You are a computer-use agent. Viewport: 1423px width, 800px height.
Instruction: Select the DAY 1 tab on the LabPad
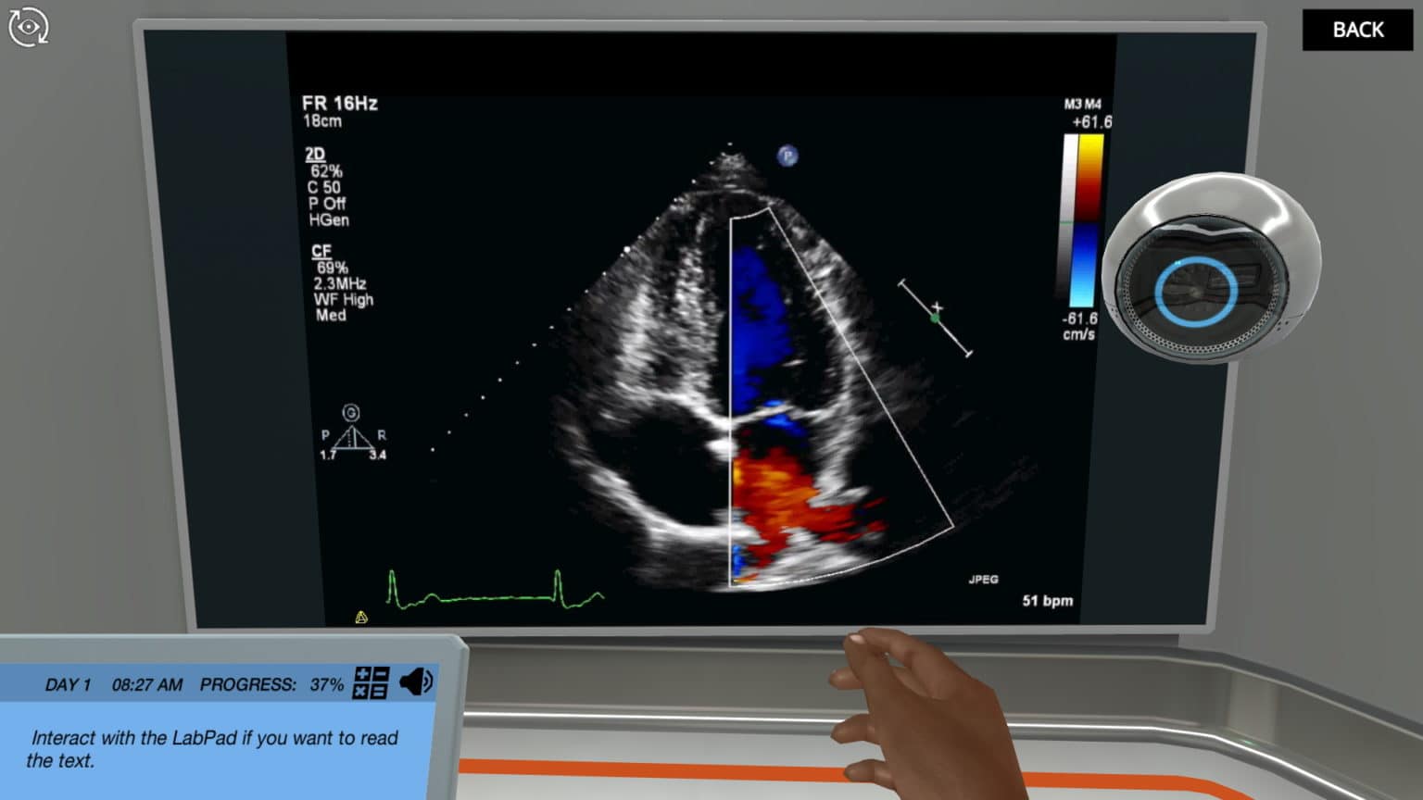coord(69,683)
